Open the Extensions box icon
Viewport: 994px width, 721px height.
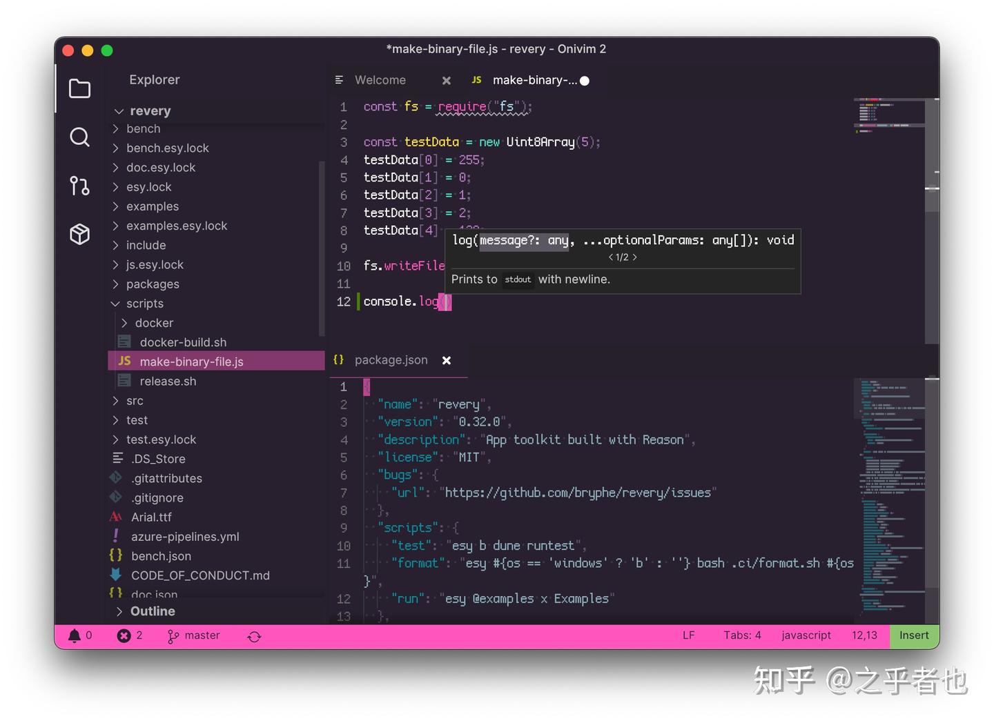(79, 234)
